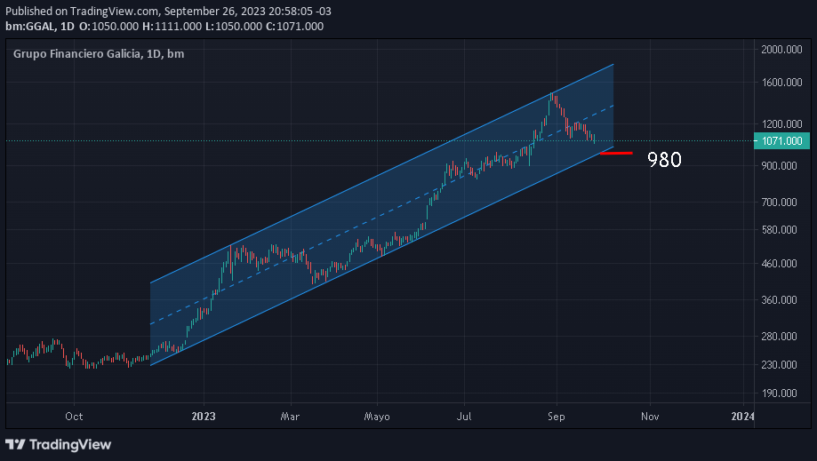The image size is (817, 461).
Task: Select the Grupo Financiero Galicia chart title
Action: (x=99, y=54)
